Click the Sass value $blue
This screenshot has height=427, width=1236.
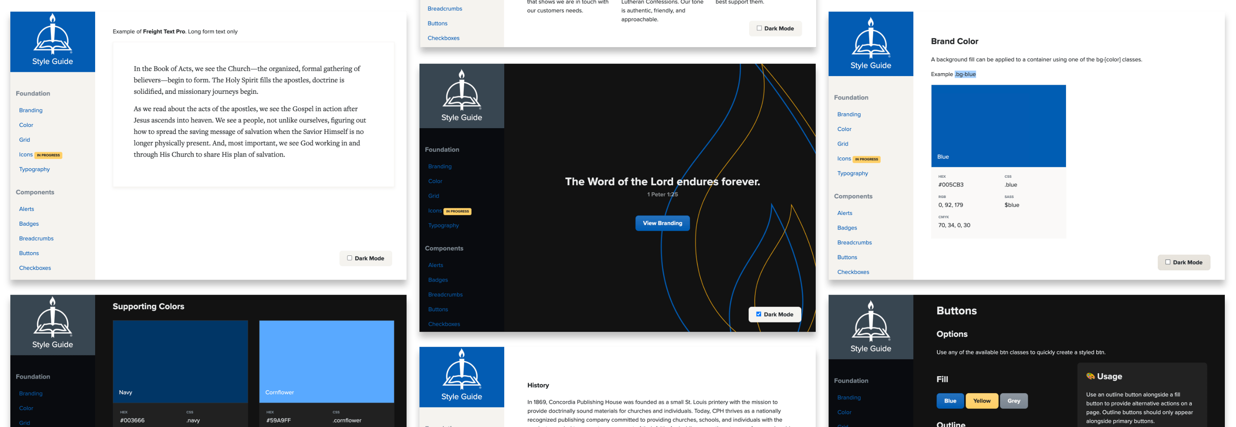[x=1012, y=205]
